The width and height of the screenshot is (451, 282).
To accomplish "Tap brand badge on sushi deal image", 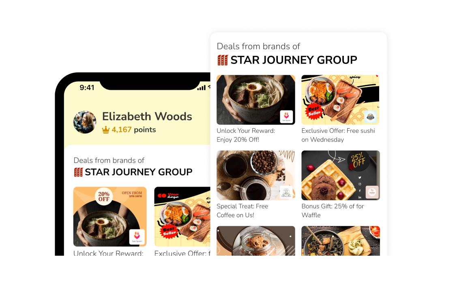I will [x=370, y=117].
